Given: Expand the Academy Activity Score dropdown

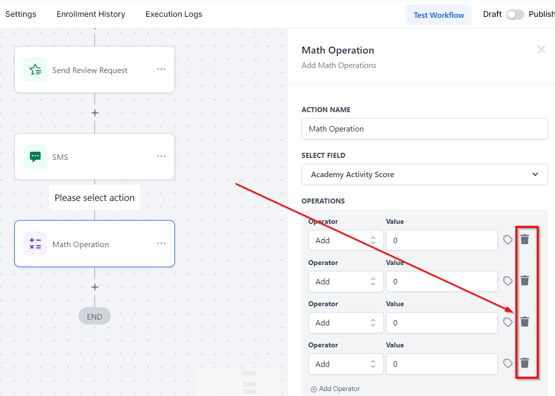Looking at the screenshot, I should click(425, 174).
